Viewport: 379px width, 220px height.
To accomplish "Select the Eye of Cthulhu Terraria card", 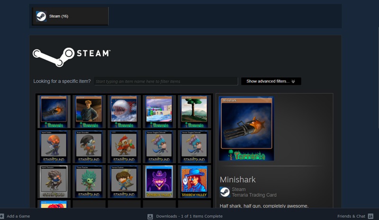I will pyautogui.click(x=124, y=111).
